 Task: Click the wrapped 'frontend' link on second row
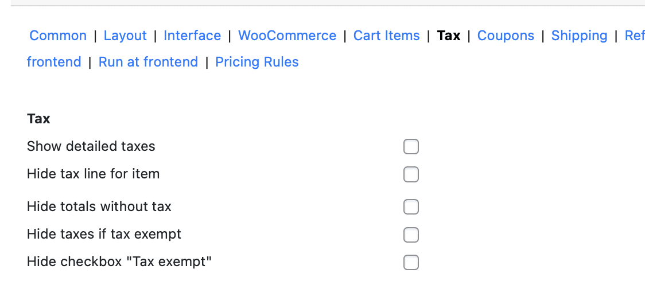pyautogui.click(x=54, y=62)
